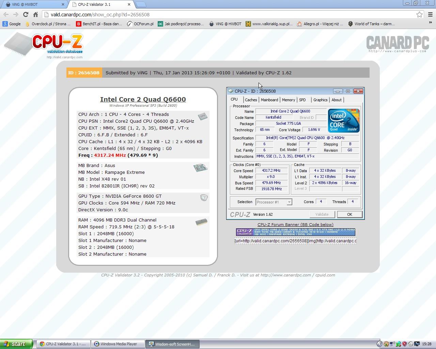The image size is (436, 349).
Task: Open the Allegro.pl bookmark
Action: [320, 24]
